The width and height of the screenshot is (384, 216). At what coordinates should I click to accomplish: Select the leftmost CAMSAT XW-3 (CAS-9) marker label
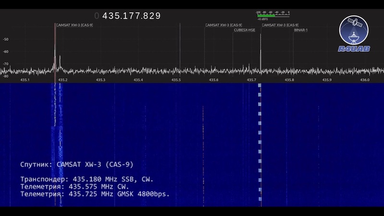(74, 25)
